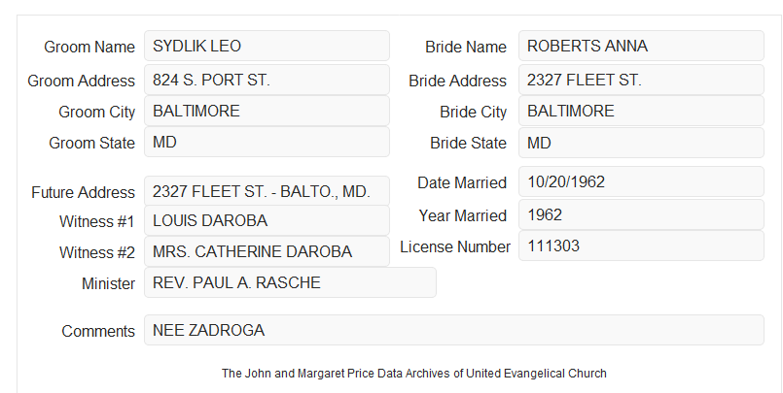
Task: Click the License Number field 111303
Action: (x=641, y=246)
